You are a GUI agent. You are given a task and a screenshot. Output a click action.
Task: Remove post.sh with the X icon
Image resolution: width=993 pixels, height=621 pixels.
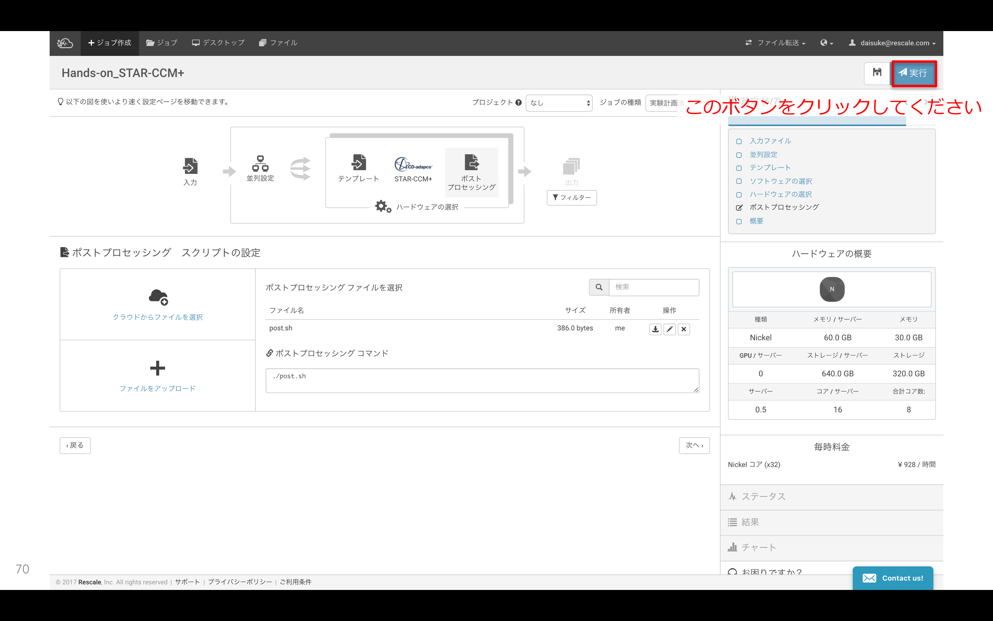pos(684,329)
